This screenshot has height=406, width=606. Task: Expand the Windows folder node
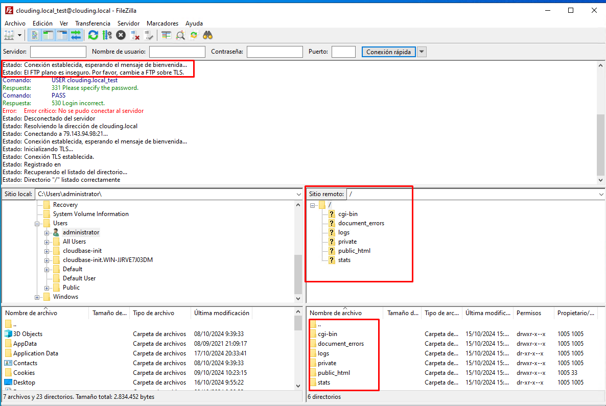coord(37,297)
